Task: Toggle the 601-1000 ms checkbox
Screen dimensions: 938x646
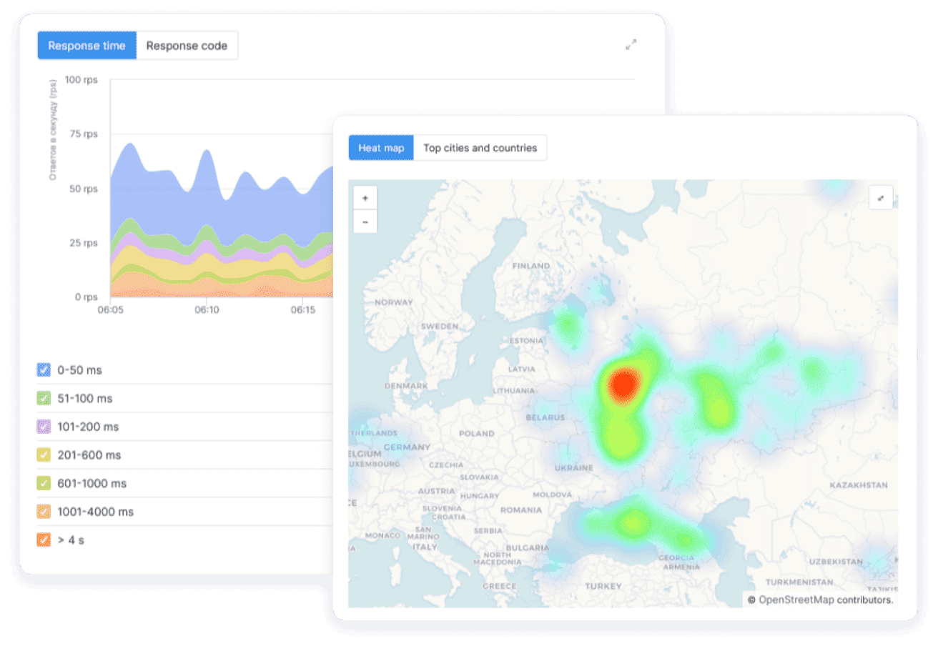Action: click(44, 483)
